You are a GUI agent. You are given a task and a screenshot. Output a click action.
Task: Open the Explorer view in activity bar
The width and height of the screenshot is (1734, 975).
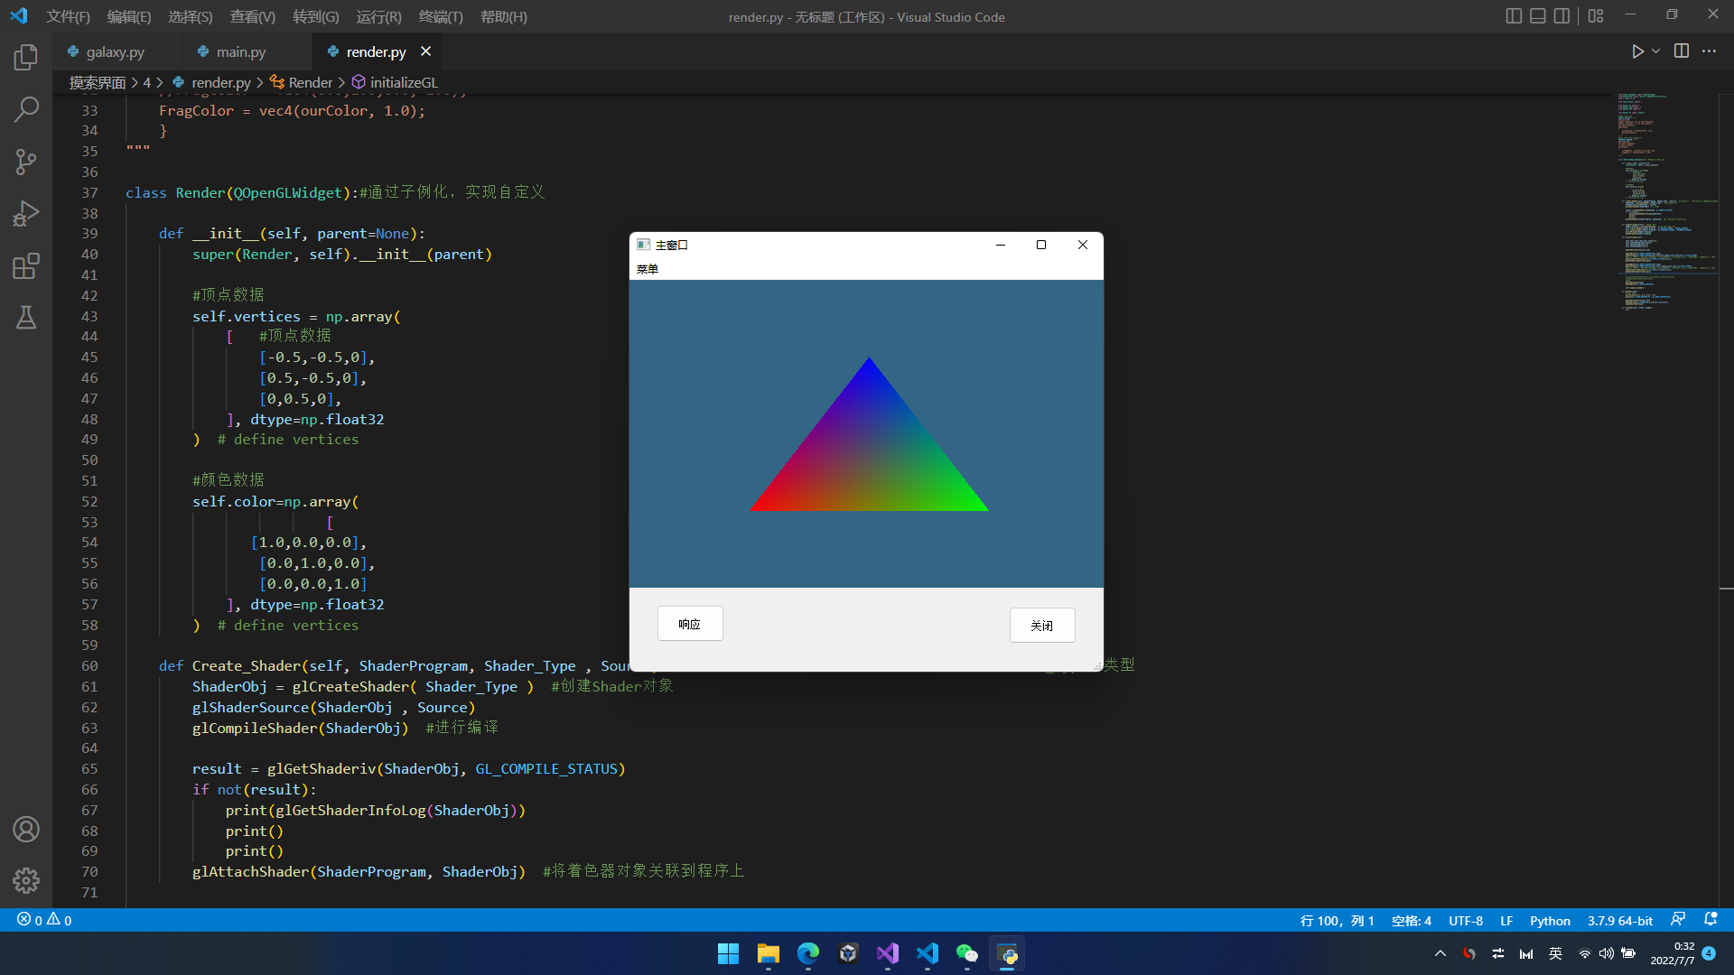pyautogui.click(x=26, y=58)
